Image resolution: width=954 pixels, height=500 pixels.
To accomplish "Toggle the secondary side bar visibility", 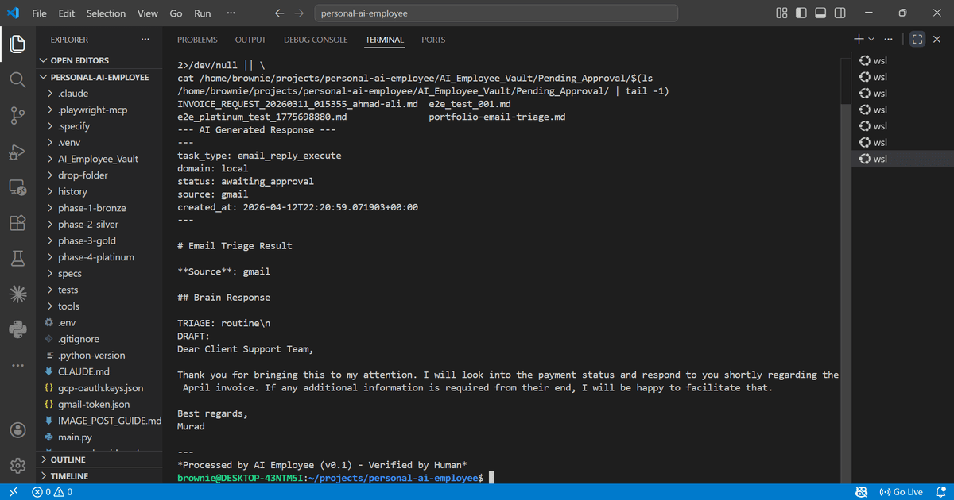I will pos(840,13).
